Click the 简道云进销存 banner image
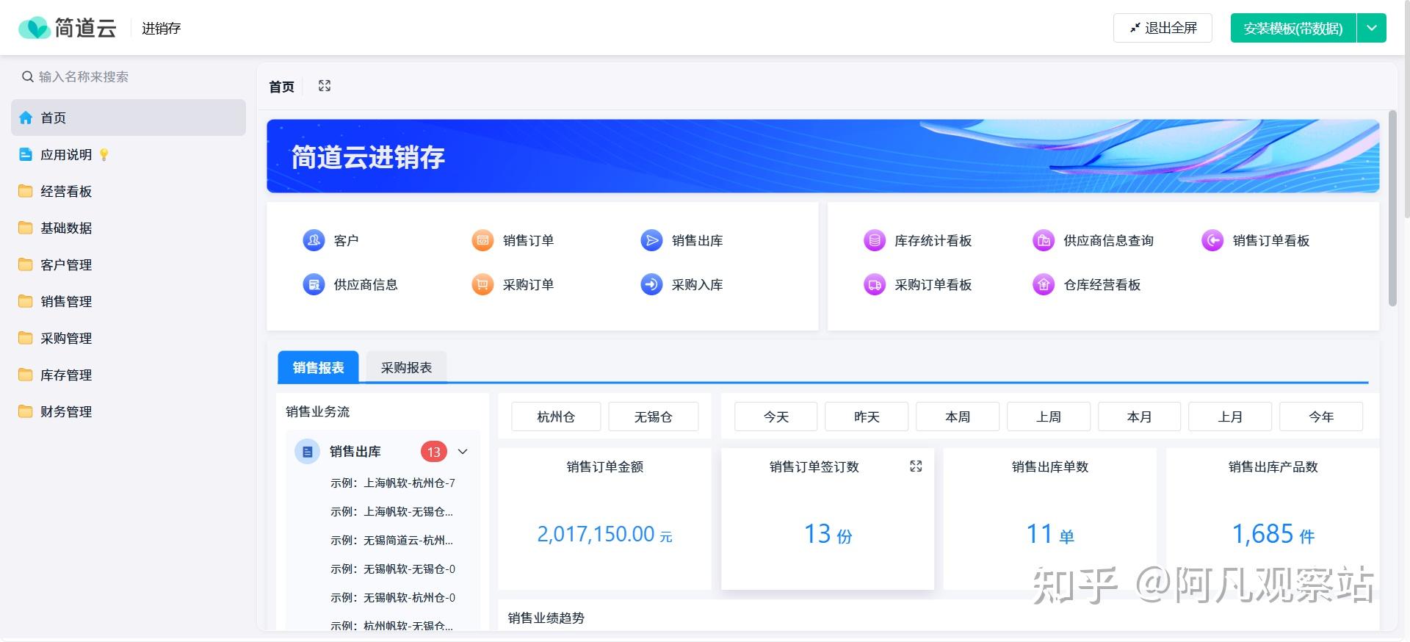Screen dimensions: 1410x642 click(x=822, y=156)
